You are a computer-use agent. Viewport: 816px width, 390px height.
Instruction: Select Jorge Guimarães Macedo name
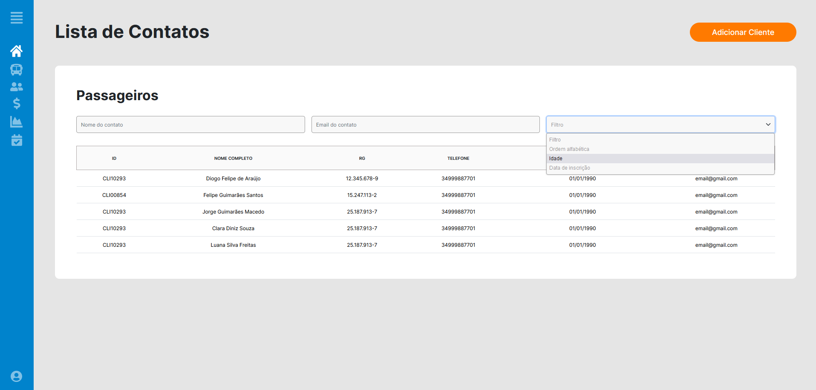[x=233, y=212]
